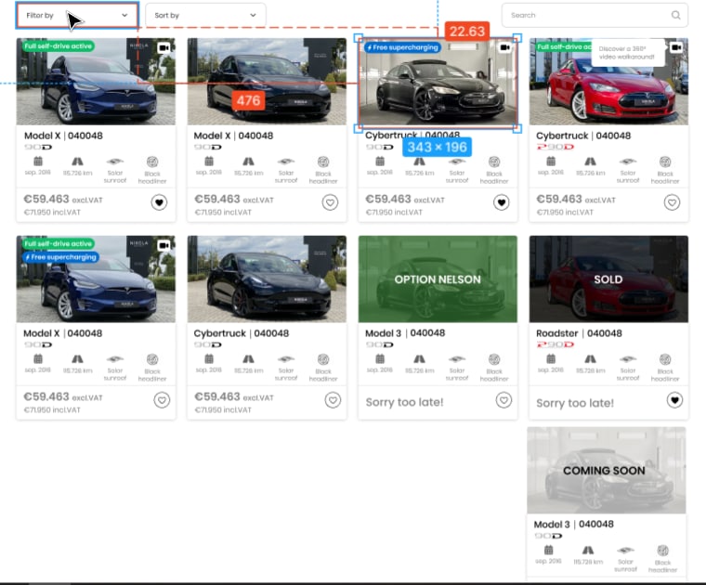Favorite the red Cybertruck P90D heart
This screenshot has width=706, height=585.
(672, 202)
